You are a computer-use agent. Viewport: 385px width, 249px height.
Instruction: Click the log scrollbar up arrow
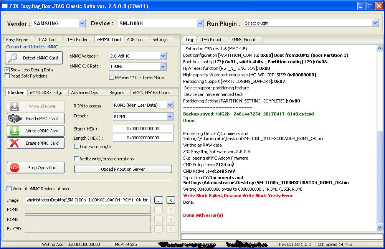pyautogui.click(x=379, y=48)
